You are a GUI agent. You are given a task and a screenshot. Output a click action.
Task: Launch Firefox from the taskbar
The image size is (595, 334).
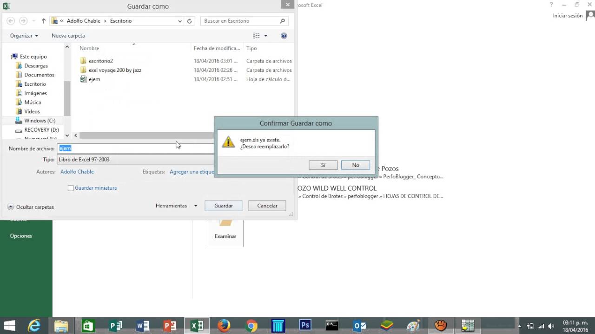(x=224, y=326)
